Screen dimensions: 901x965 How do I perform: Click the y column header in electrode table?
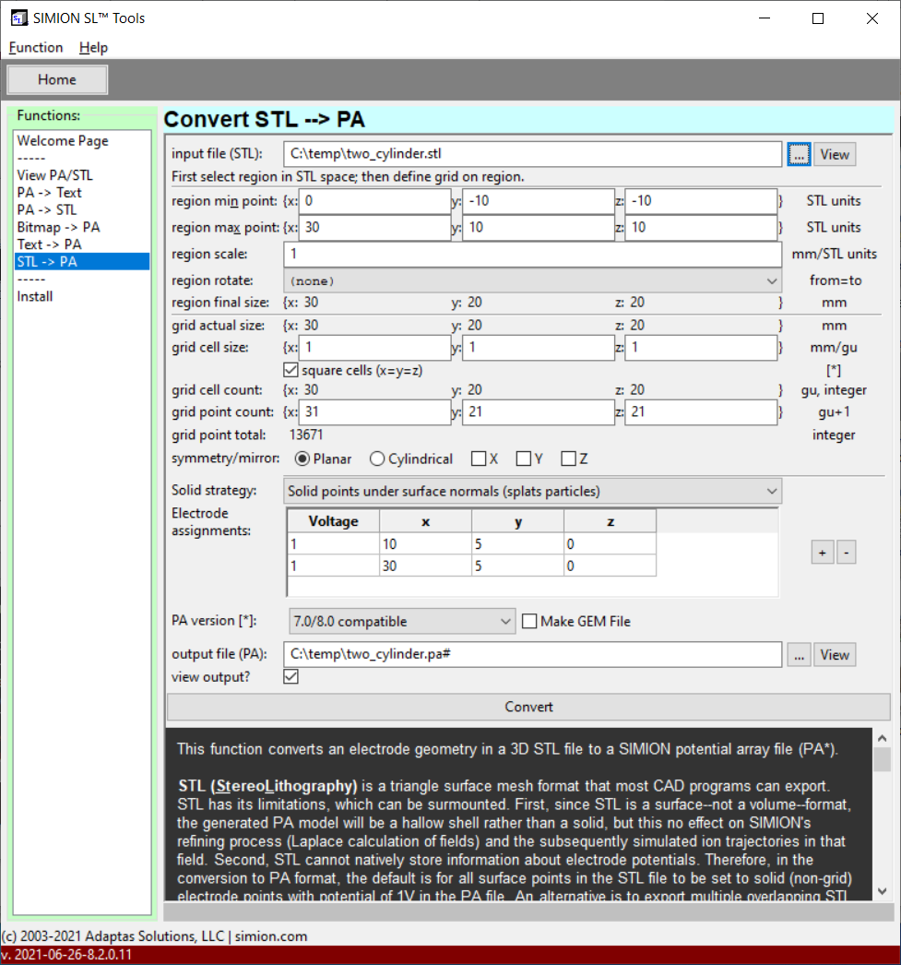pyautogui.click(x=518, y=521)
